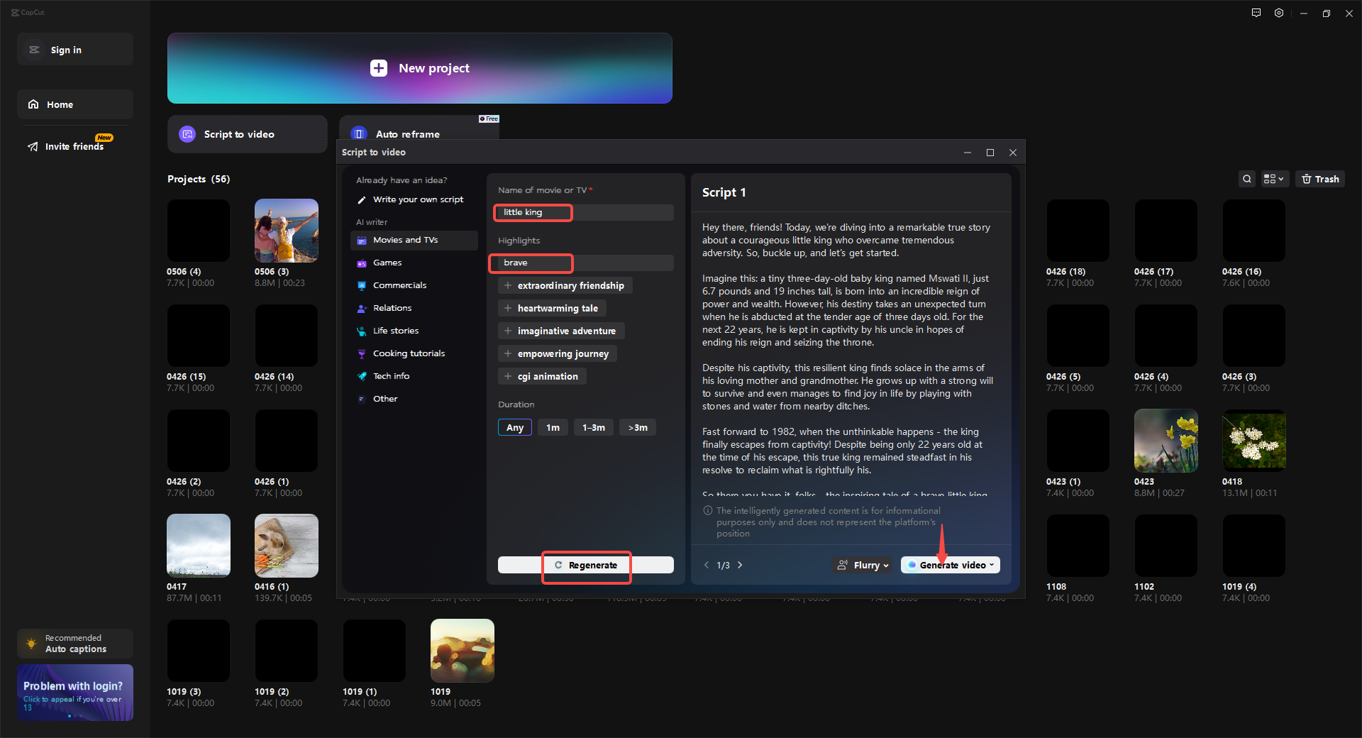Click the Sign in avatar icon
The image size is (1362, 738).
pos(34,50)
